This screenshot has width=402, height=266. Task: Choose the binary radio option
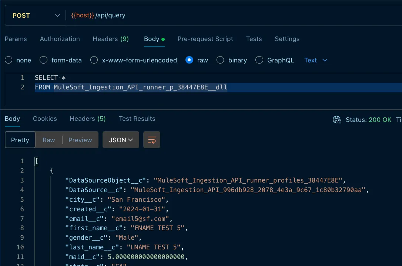point(220,60)
